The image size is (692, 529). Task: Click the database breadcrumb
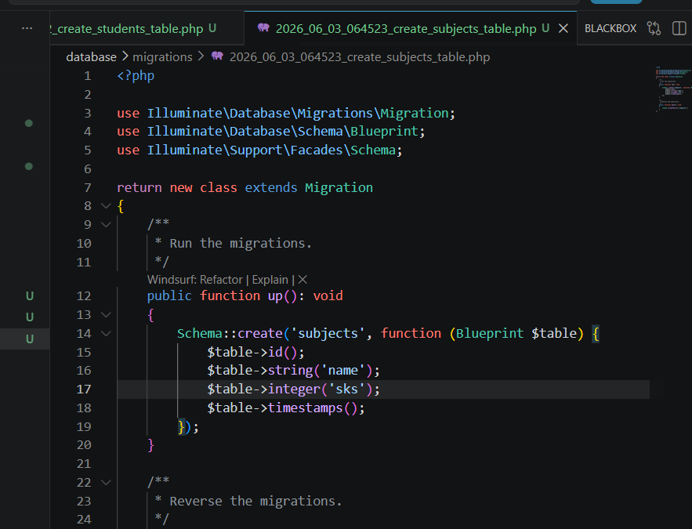tap(92, 57)
